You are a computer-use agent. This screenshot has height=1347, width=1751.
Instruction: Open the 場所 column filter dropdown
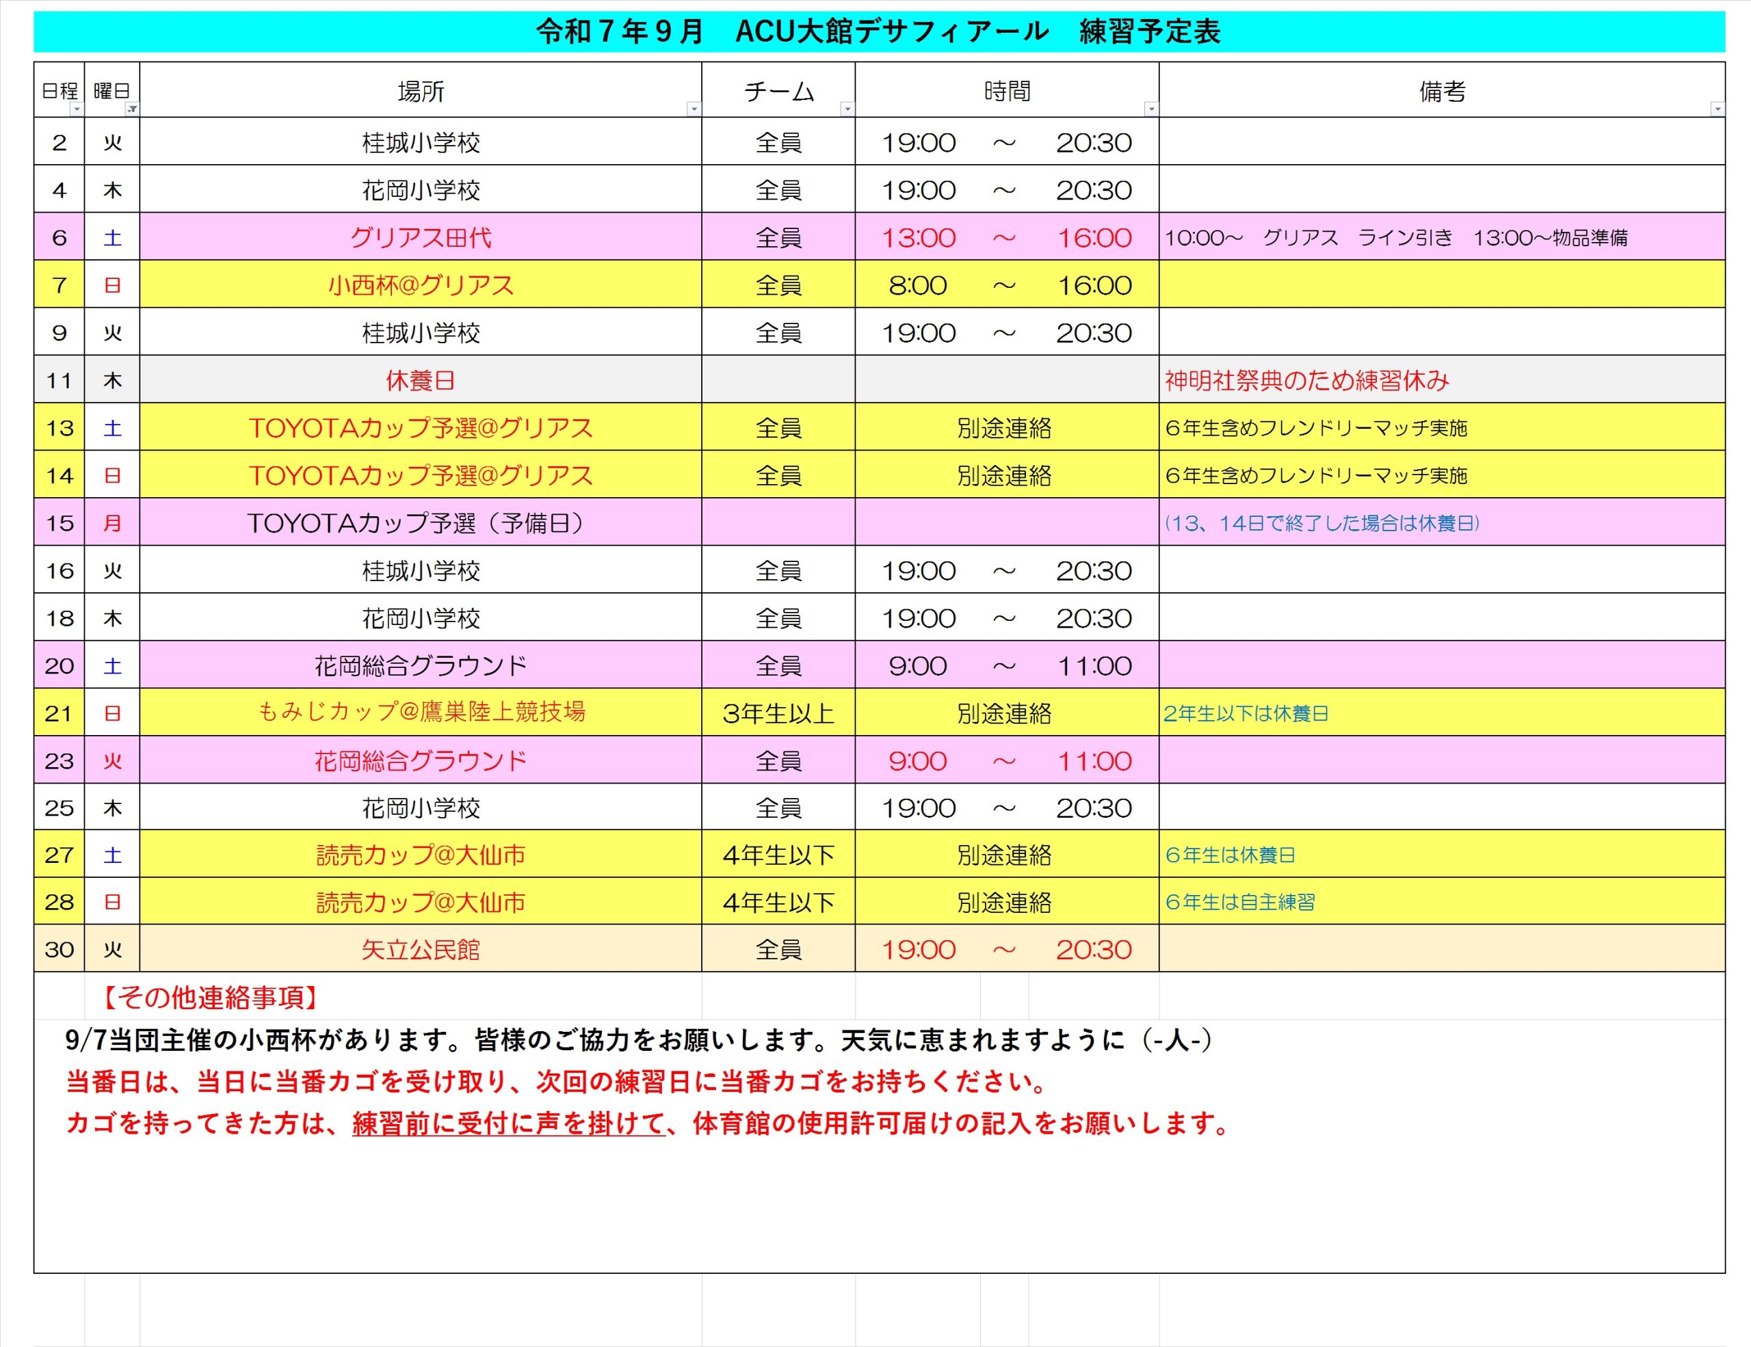(x=694, y=109)
